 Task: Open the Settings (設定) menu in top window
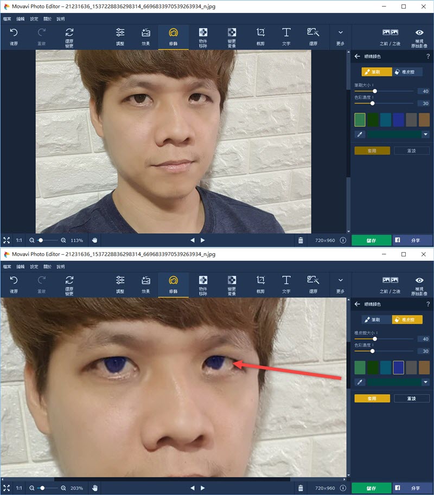[34, 19]
